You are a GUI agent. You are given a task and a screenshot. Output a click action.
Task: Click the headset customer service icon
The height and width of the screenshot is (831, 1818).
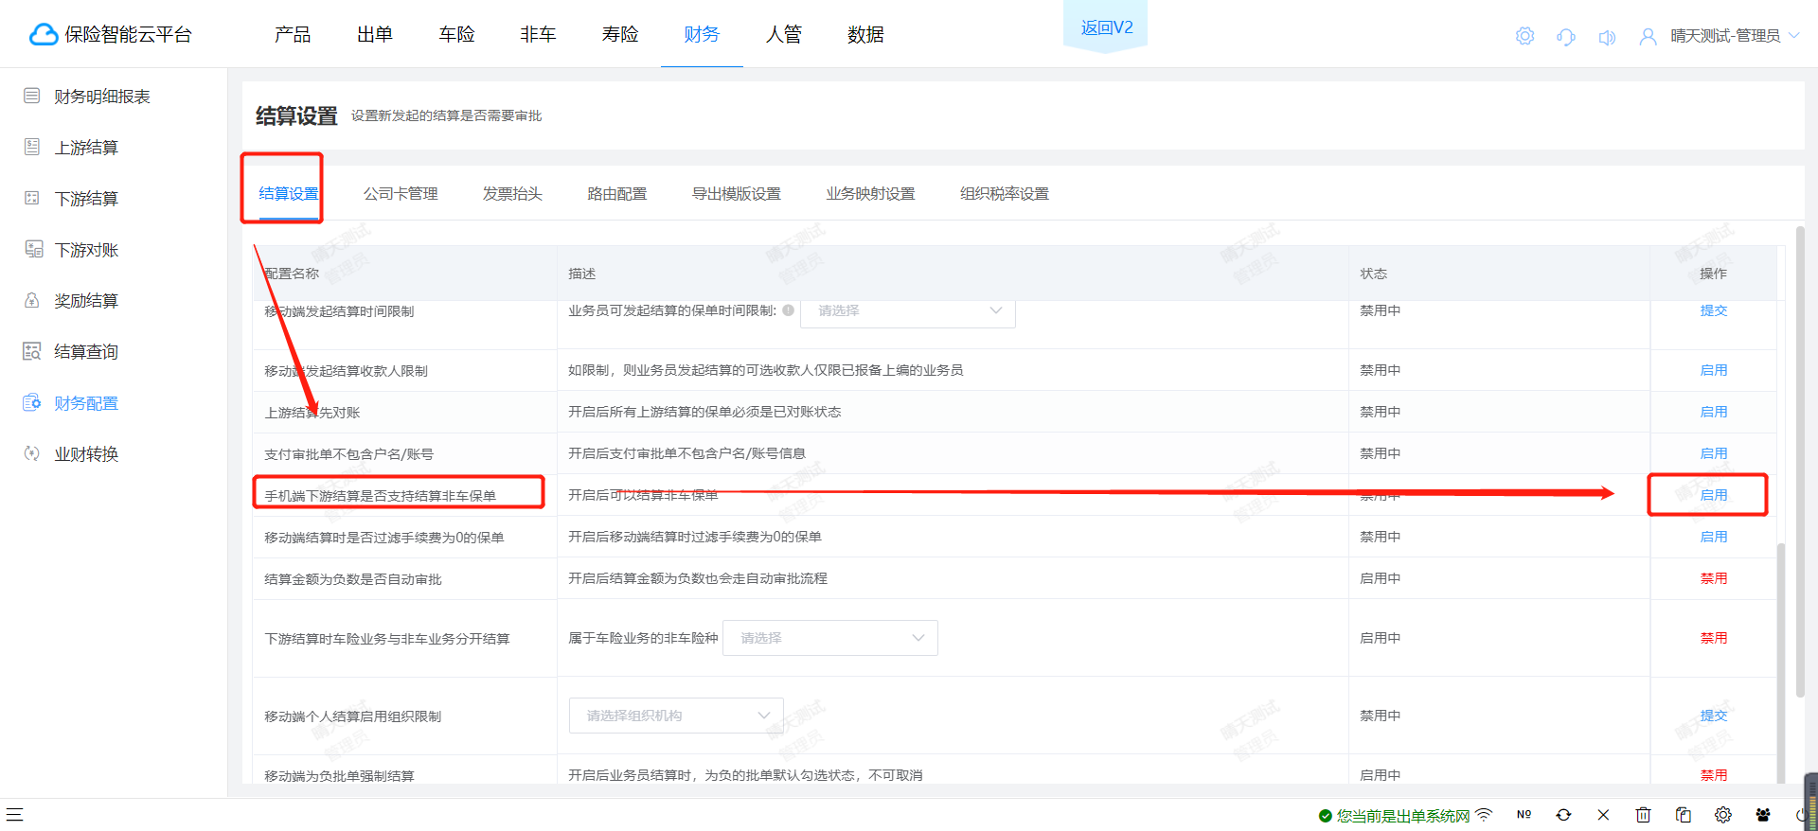pyautogui.click(x=1566, y=37)
